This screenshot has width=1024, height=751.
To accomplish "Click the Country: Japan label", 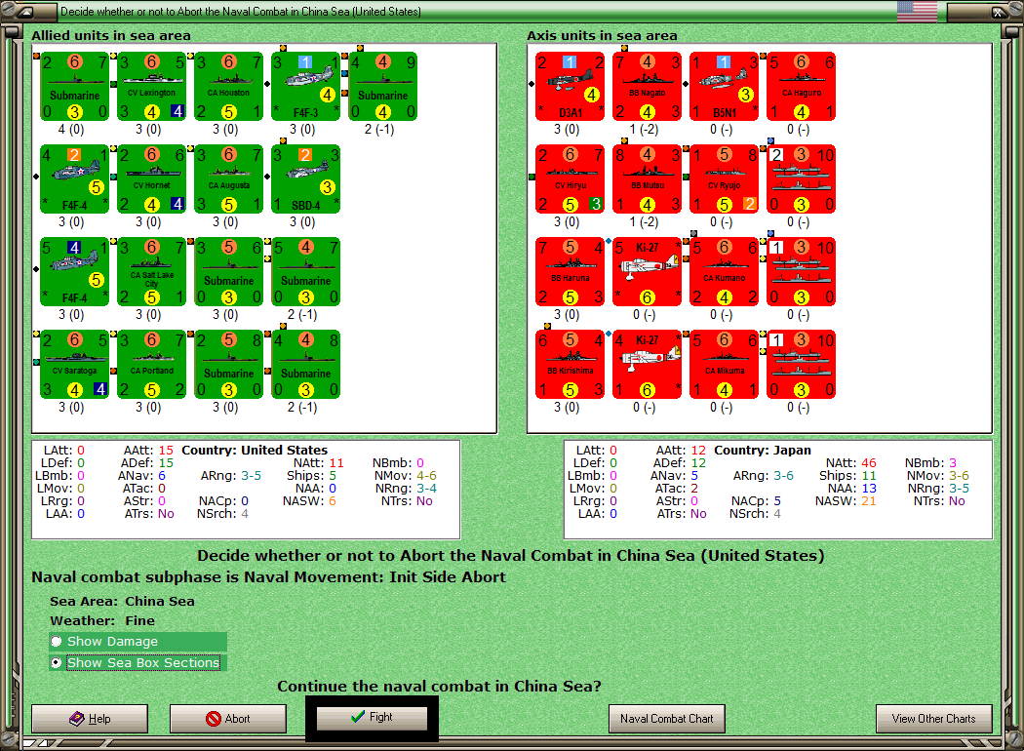I will pos(762,450).
